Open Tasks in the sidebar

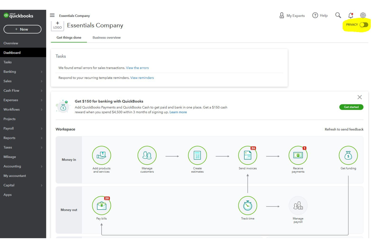click(x=23, y=62)
